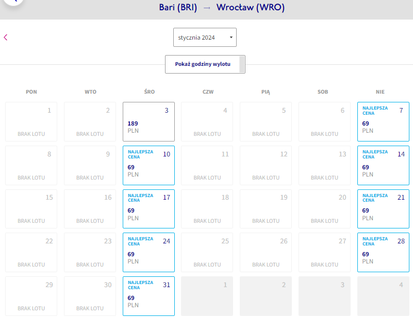Select January 3 flight for 189 PLN
This screenshot has width=413, height=318.
[148, 121]
